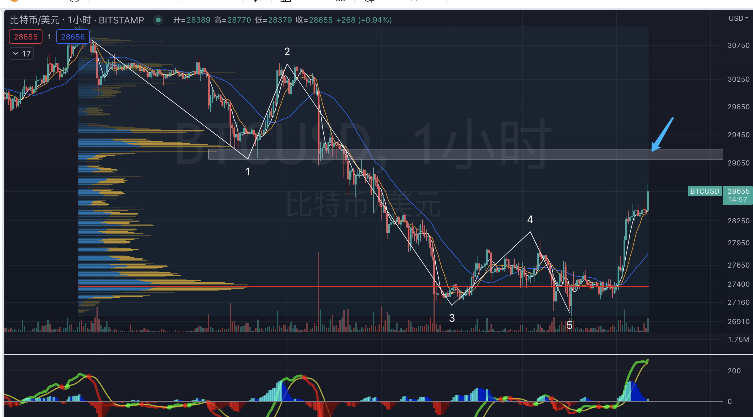Image resolution: width=753 pixels, height=417 pixels.
Task: Click the 26910 price axis label
Action: (x=738, y=322)
